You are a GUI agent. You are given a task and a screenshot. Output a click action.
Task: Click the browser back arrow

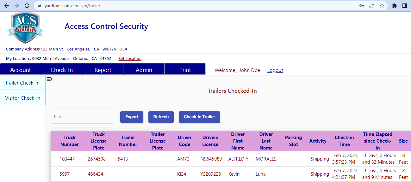(x=7, y=6)
